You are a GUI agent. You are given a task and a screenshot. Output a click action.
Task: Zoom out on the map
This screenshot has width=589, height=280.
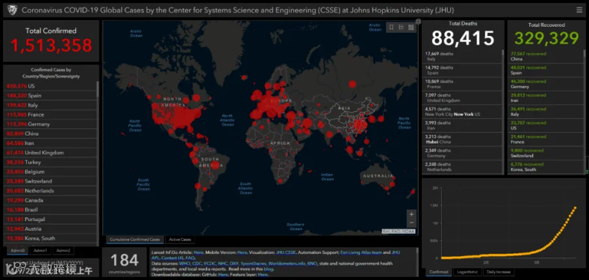pyautogui.click(x=412, y=222)
